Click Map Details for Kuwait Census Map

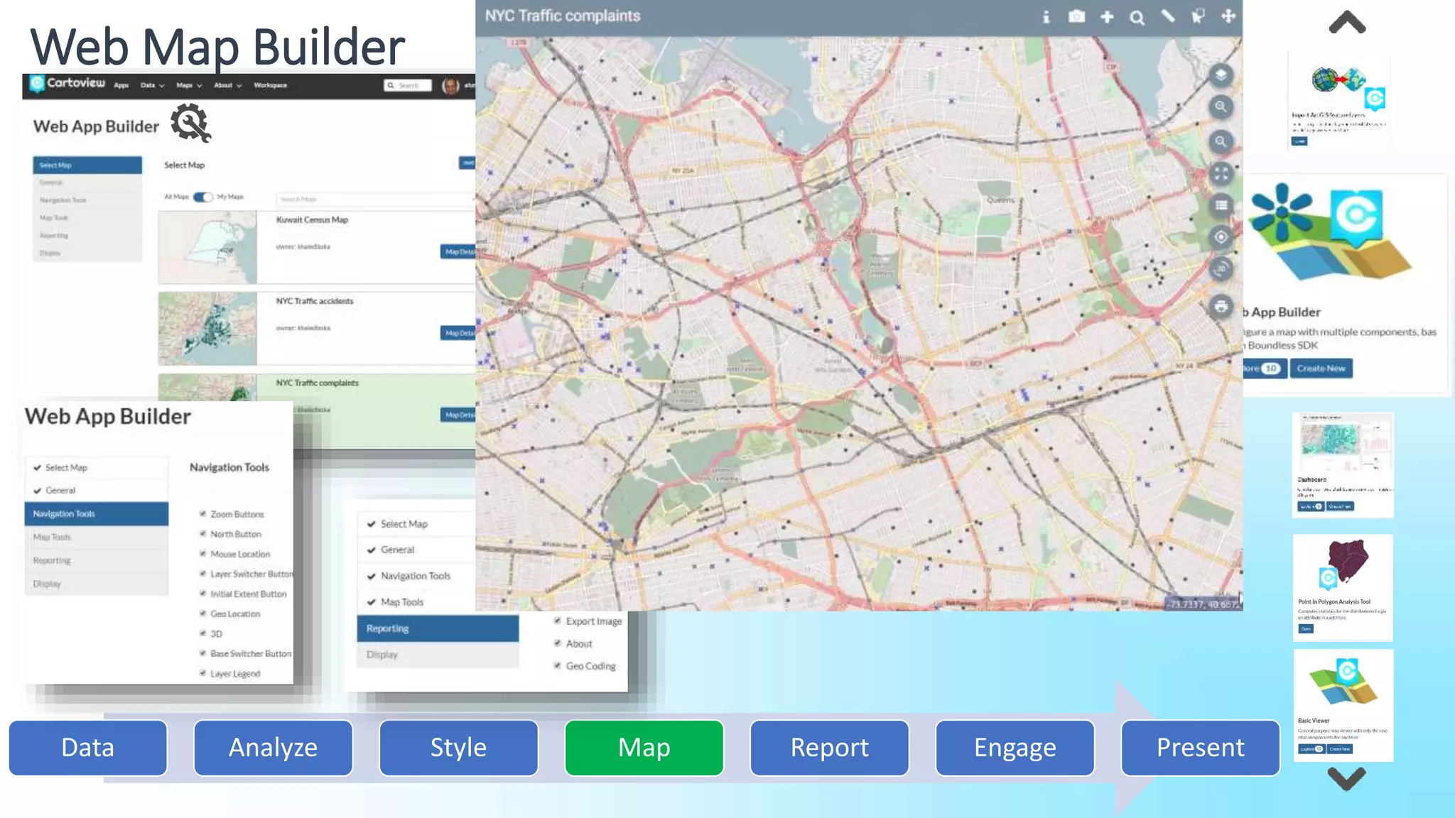(458, 252)
